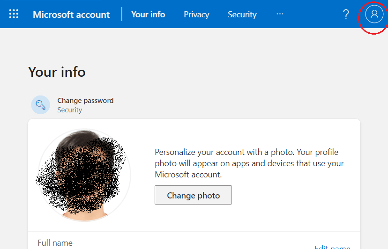Click the Your info page heading
Image resolution: width=388 pixels, height=249 pixels.
57,72
